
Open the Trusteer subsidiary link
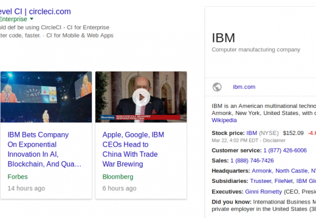(260, 181)
